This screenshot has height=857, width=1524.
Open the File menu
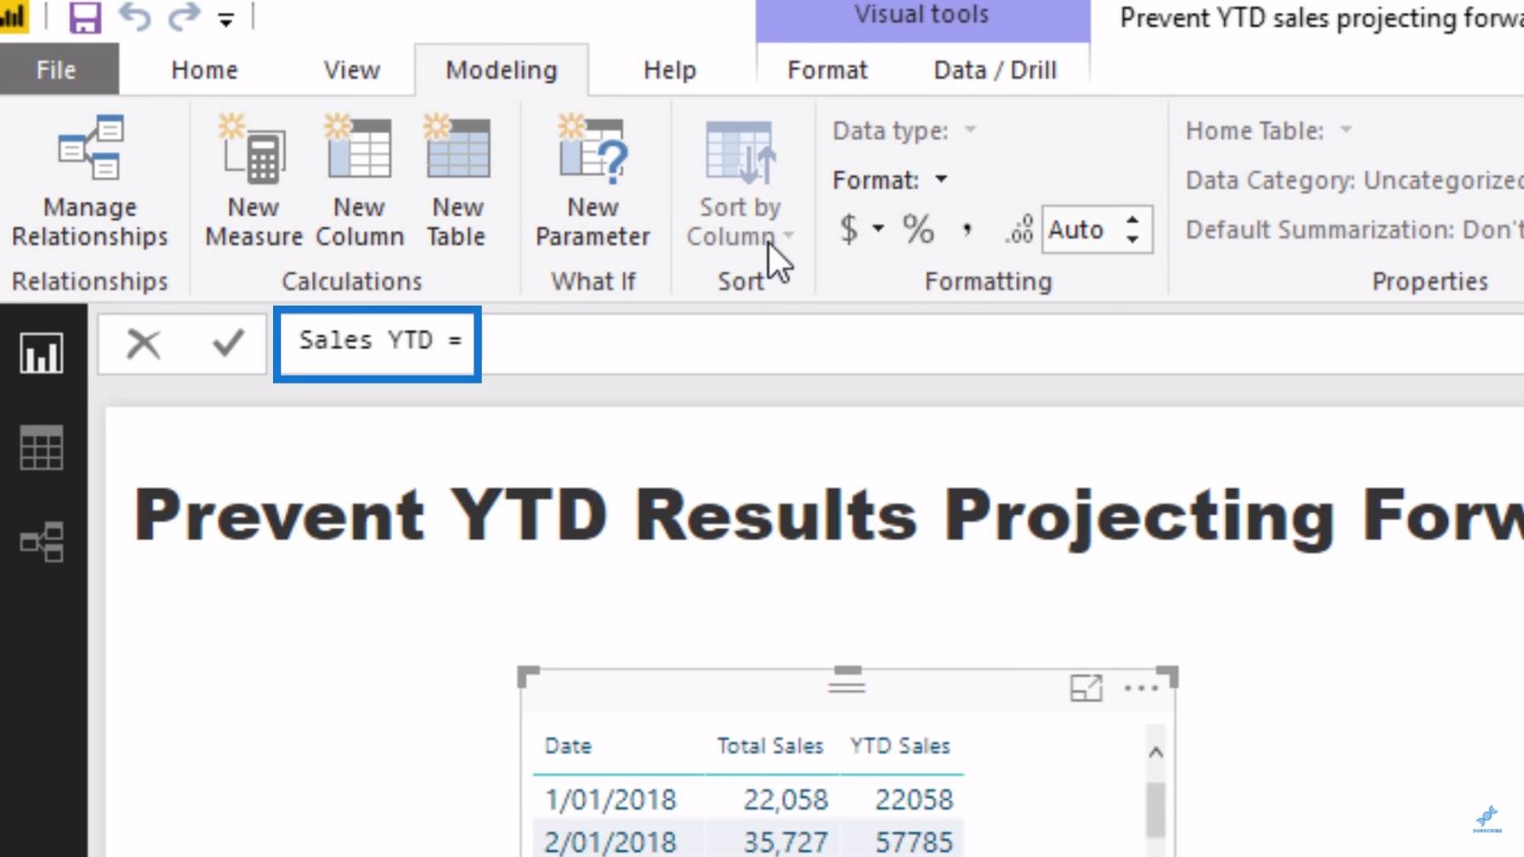click(56, 70)
